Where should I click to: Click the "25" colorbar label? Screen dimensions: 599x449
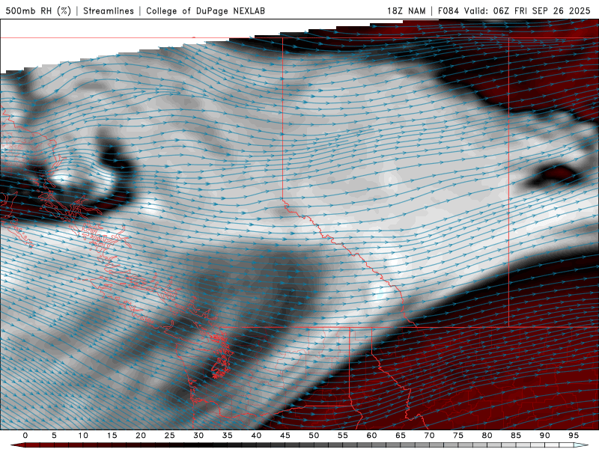point(170,436)
